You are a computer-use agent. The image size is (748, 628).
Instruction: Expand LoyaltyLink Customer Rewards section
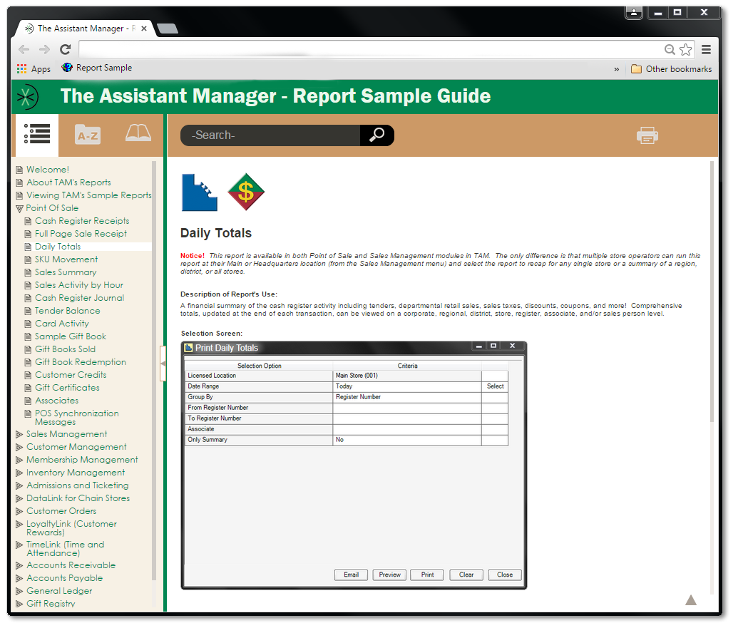click(x=19, y=525)
